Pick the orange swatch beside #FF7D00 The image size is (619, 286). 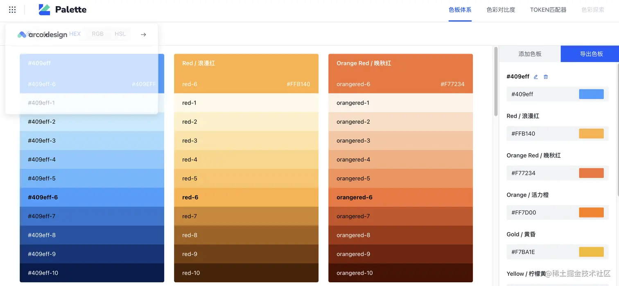tap(591, 212)
